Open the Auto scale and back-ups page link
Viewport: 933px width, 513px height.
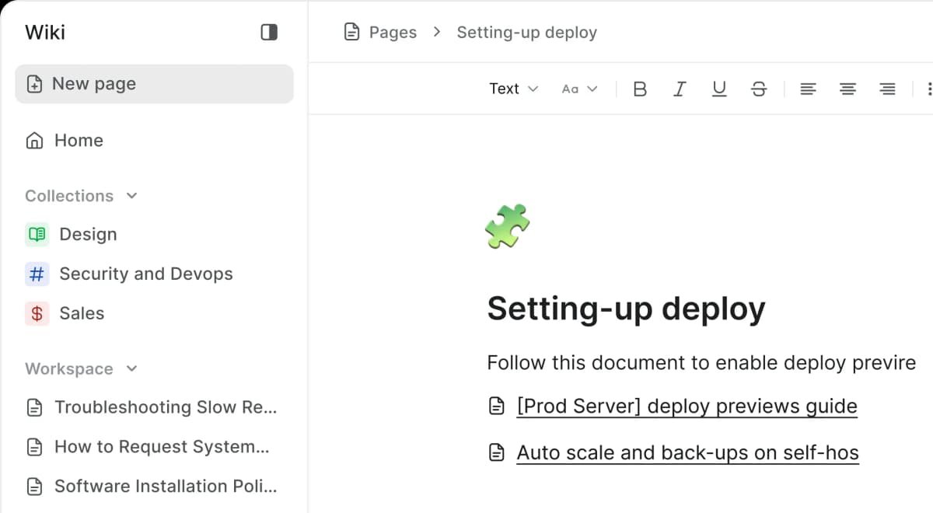coord(687,452)
